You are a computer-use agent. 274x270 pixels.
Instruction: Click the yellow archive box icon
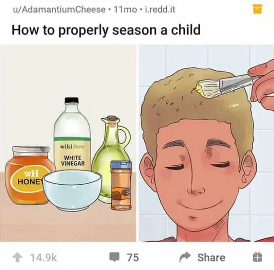[x=257, y=9]
